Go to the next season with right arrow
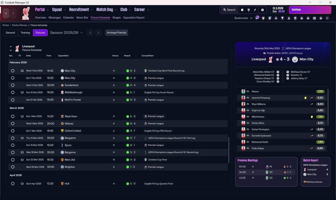This screenshot has width=336, height=200. pos(98,33)
